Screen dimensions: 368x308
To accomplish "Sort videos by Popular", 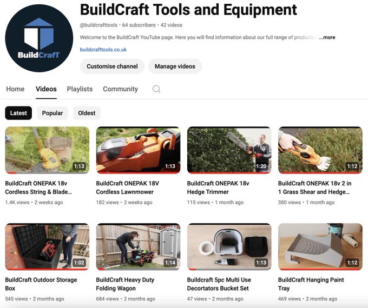I will point(52,113).
